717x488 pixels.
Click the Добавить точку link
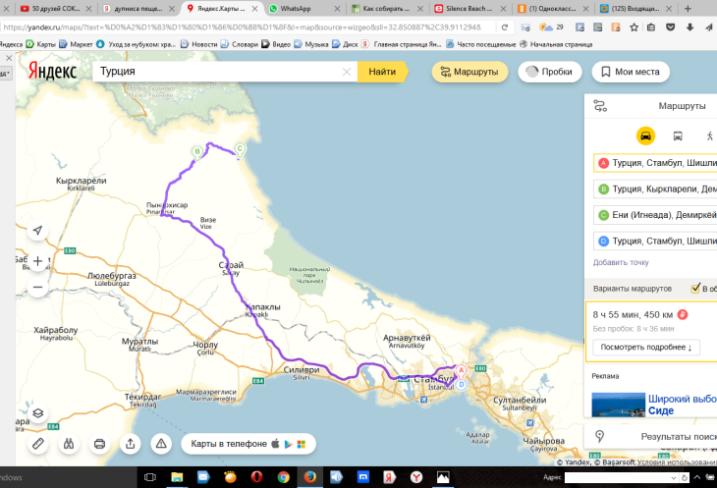coord(621,262)
